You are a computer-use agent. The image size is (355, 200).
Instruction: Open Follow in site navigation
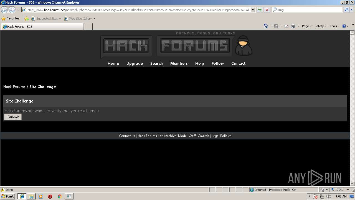pyautogui.click(x=218, y=63)
